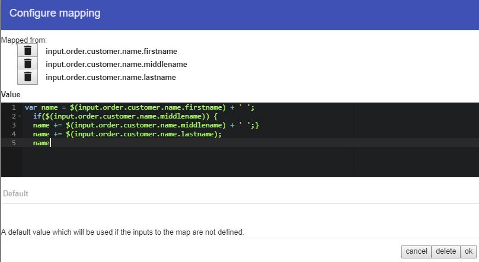This screenshot has height=262, width=479.
Task: Click the 'Configure mapping' dialog title
Action: pyautogui.click(x=55, y=13)
